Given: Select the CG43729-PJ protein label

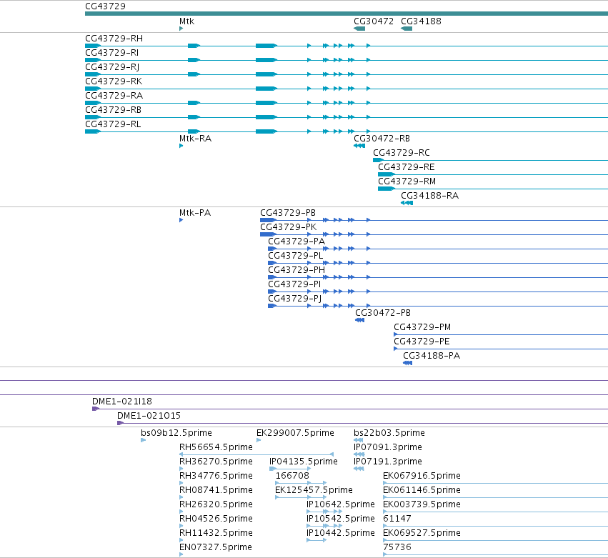Looking at the screenshot, I should tap(294, 299).
